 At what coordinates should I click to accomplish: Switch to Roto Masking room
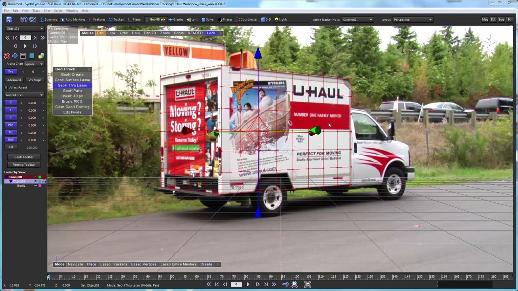click(73, 19)
